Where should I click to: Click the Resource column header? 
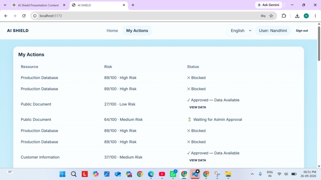[x=29, y=67]
